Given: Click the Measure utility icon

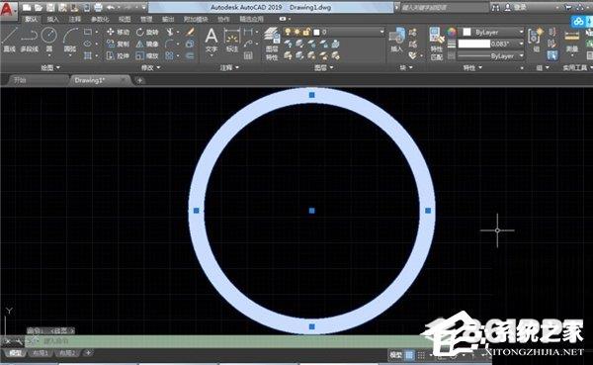Looking at the screenshot, I should tap(572, 42).
